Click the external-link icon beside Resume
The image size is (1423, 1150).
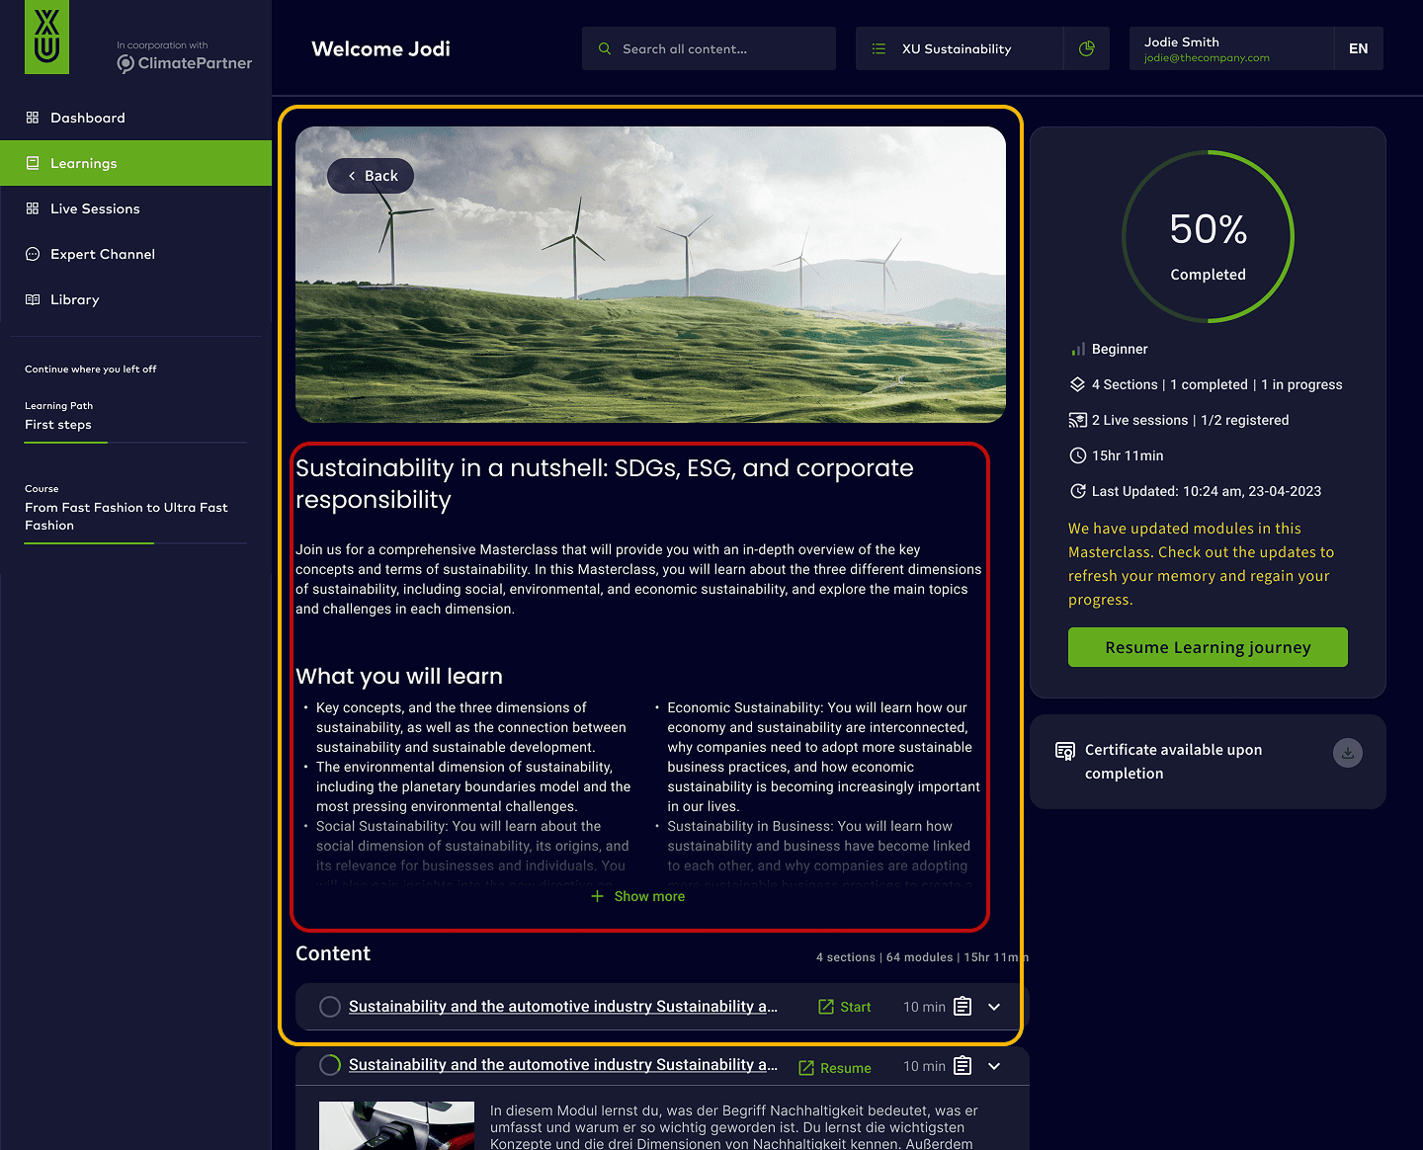[806, 1068]
